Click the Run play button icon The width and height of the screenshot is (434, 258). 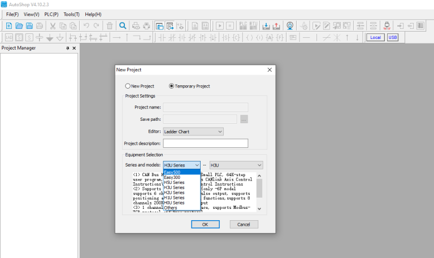(220, 26)
